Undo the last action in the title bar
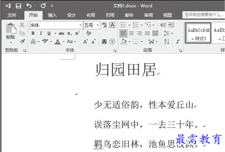The height and width of the screenshot is (152, 225). tap(29, 6)
